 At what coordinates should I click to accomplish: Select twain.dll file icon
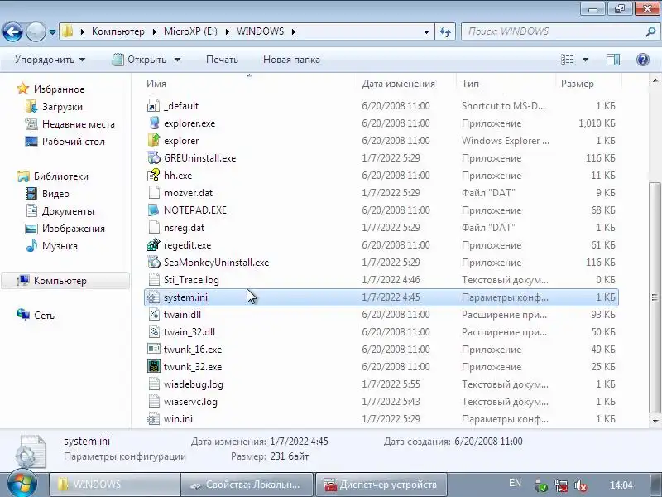pos(153,315)
